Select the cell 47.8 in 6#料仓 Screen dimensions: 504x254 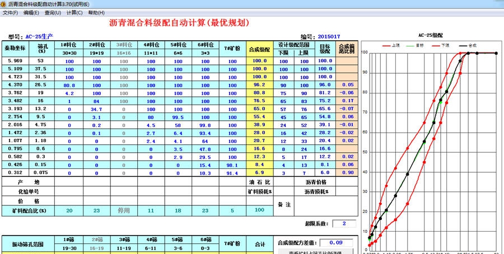(x=206, y=149)
